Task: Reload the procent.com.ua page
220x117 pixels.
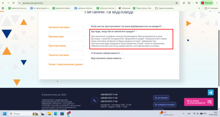Action: pyautogui.click(x=13, y=3)
